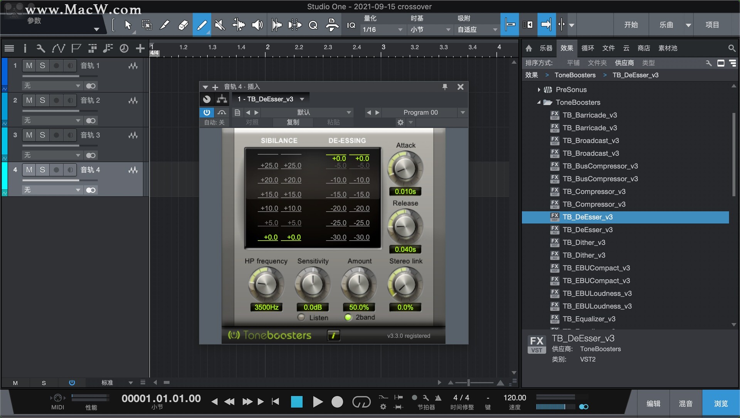The image size is (740, 418).
Task: Solo track 音轨 2
Action: tap(42, 100)
